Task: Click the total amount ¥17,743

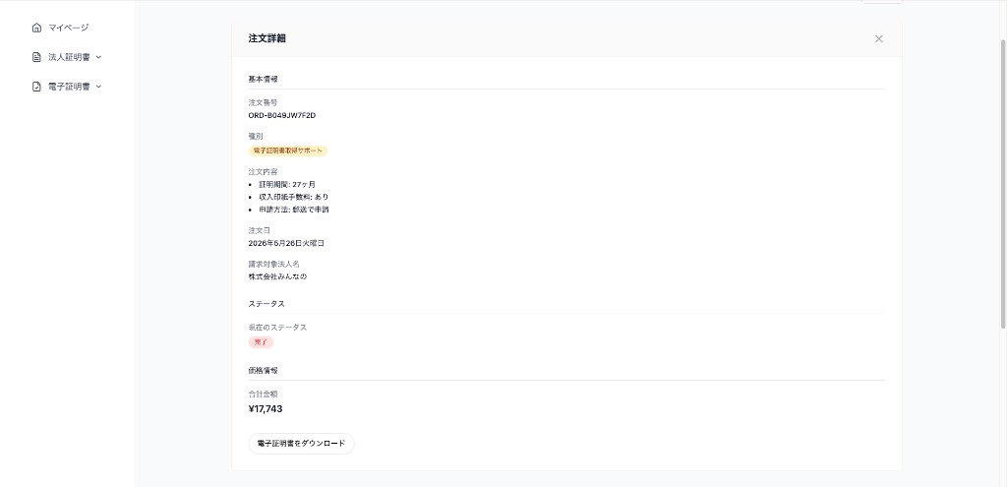Action: [266, 409]
